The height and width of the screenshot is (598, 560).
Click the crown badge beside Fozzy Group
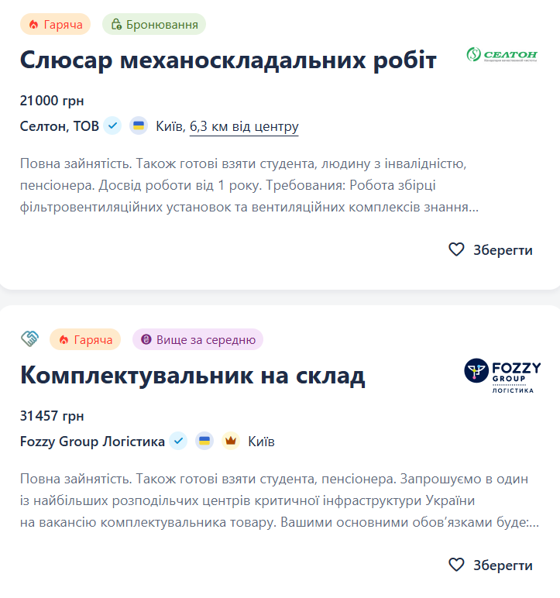point(231,442)
